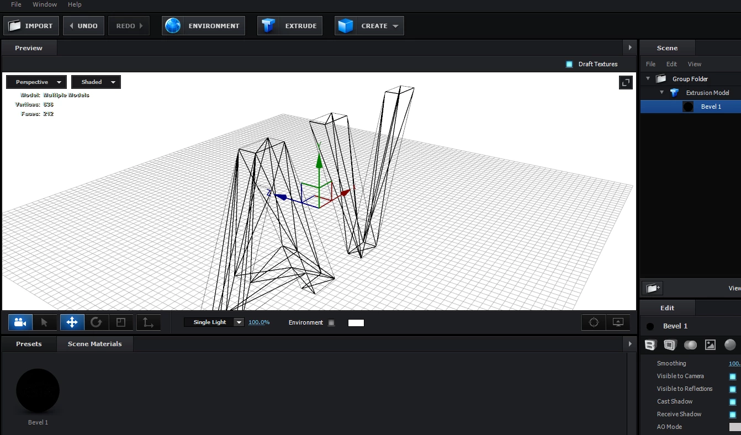Collapse the Group Folder tree arrow

point(648,79)
